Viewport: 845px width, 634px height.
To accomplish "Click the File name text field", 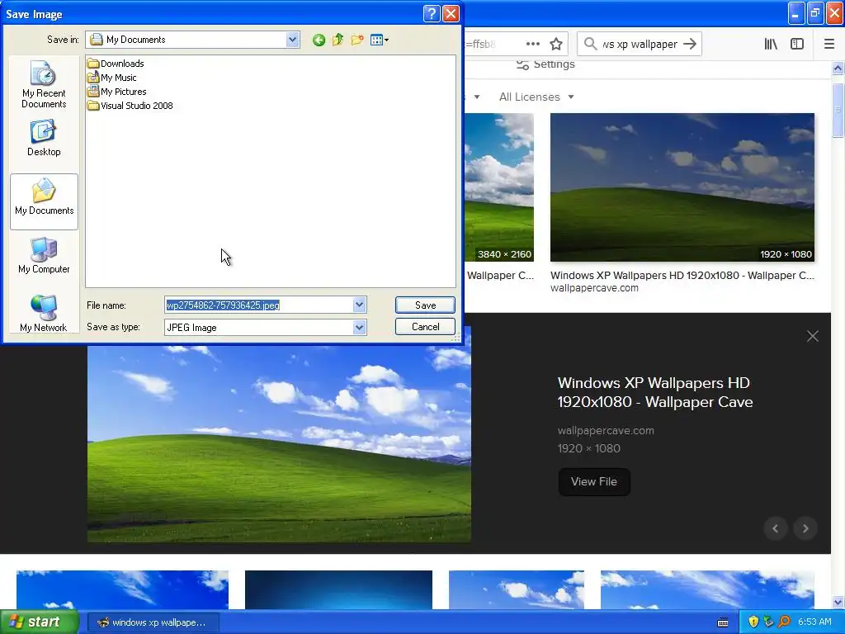I will tap(259, 305).
